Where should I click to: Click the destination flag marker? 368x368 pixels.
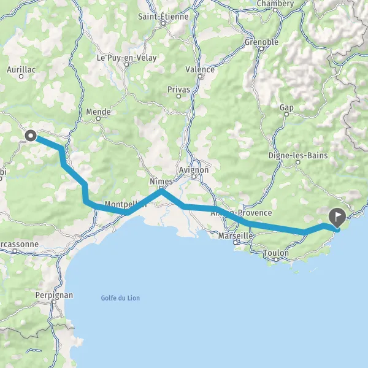337,218
